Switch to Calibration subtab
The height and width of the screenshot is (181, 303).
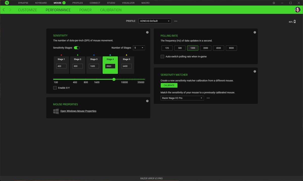coord(111,10)
